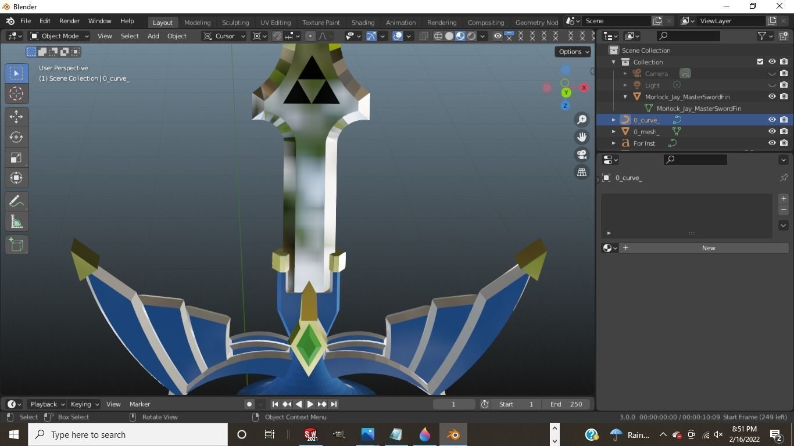This screenshot has width=794, height=446.
Task: Remove material slot with minus icon
Action: click(783, 210)
